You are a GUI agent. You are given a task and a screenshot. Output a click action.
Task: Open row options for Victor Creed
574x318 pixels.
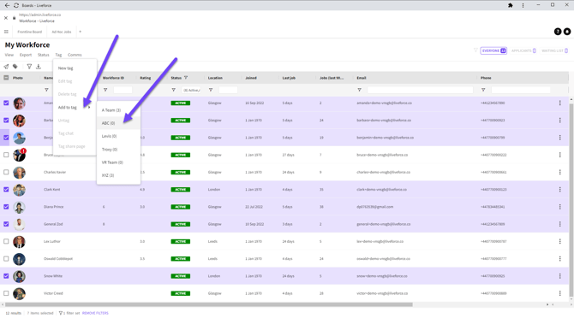(x=559, y=293)
